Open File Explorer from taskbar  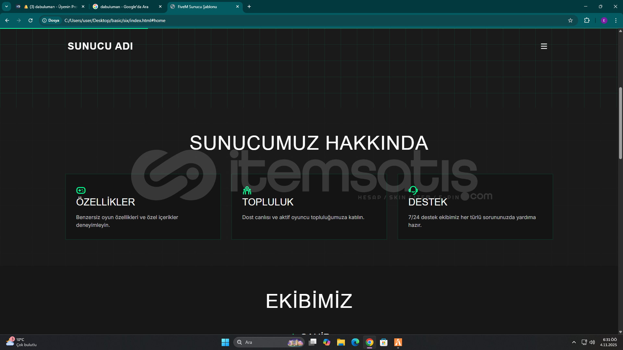(x=341, y=342)
